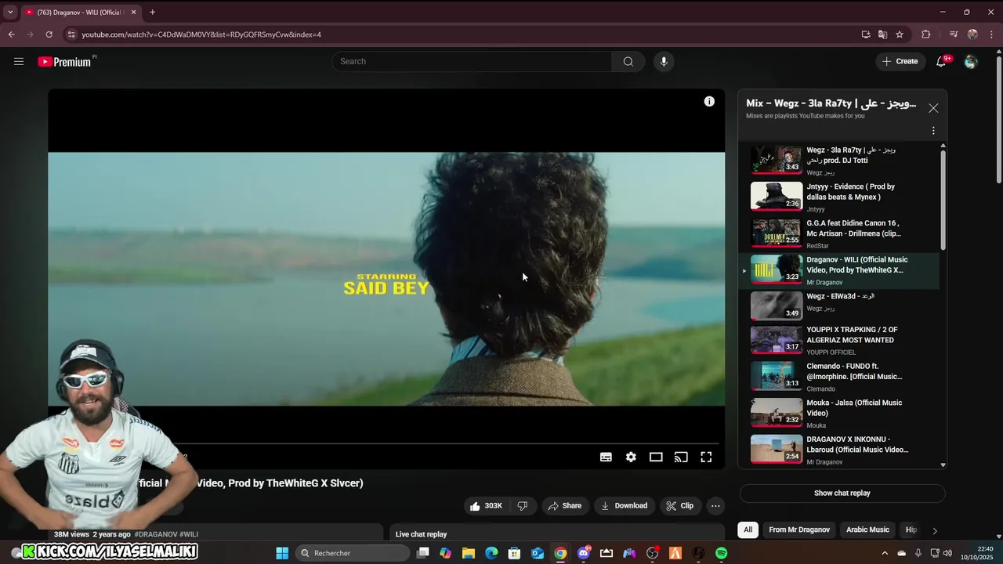Click Show chat replay button
The image size is (1003, 564).
click(842, 493)
